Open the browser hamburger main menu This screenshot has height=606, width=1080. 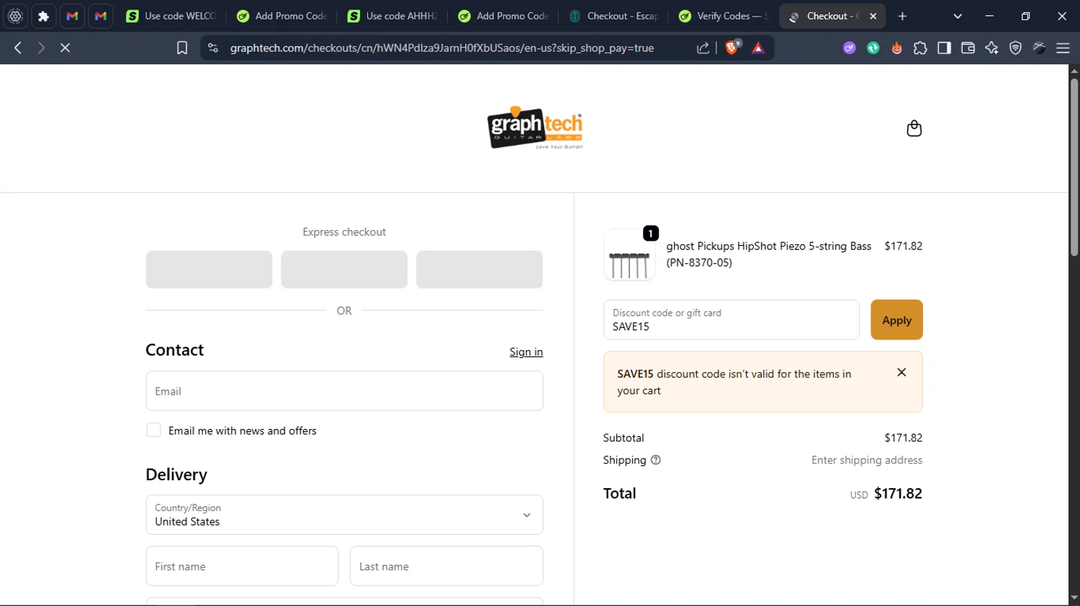1063,47
